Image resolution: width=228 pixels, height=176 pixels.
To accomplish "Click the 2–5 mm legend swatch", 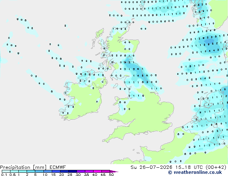I will (x=31, y=171).
